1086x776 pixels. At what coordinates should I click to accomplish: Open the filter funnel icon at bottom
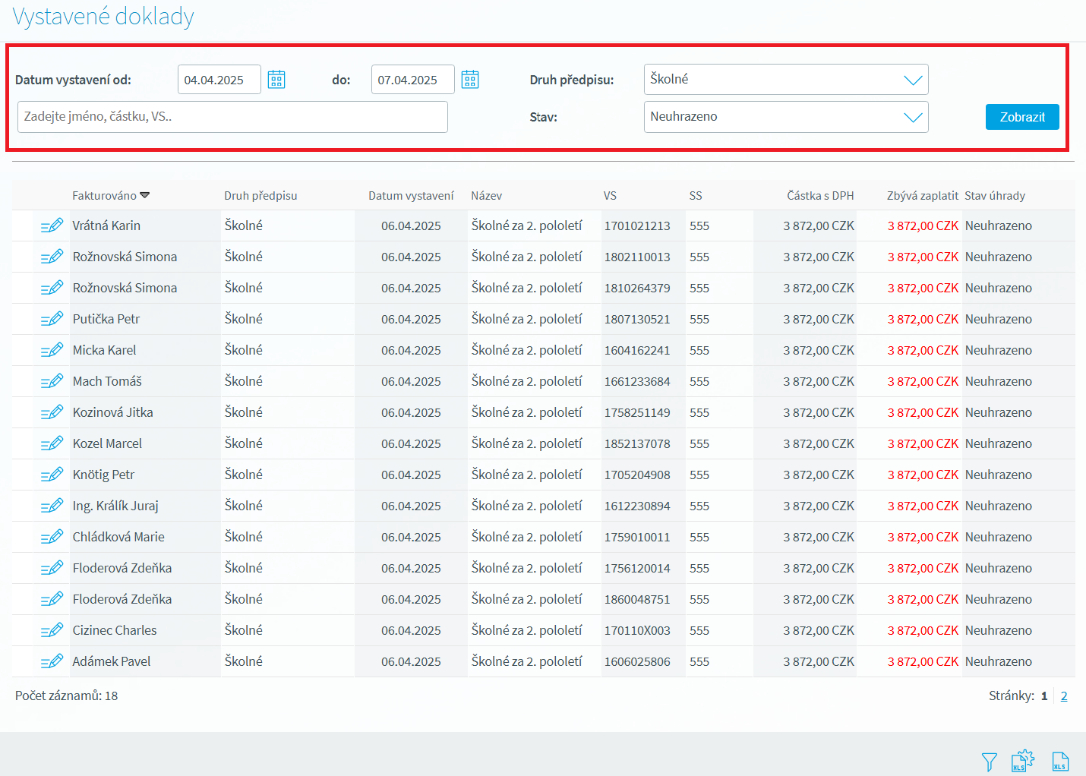(989, 762)
